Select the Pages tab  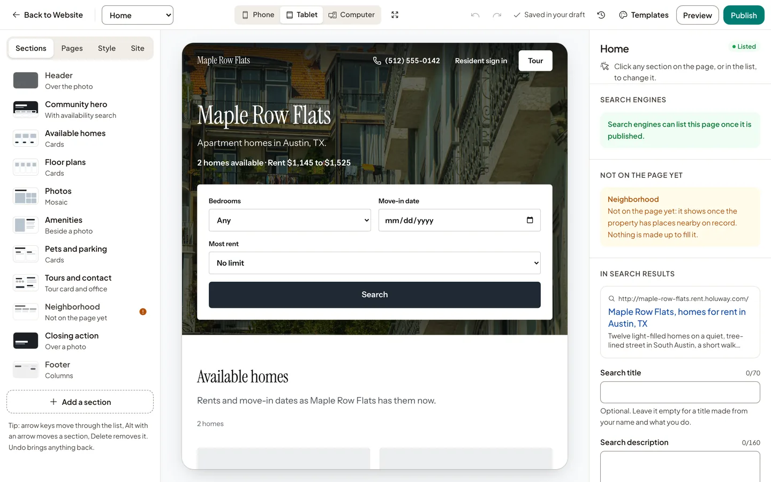pyautogui.click(x=72, y=48)
